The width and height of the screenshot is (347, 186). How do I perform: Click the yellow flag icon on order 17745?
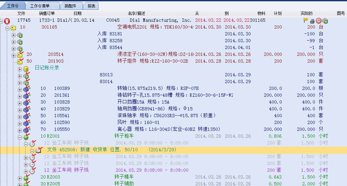(x=305, y=20)
